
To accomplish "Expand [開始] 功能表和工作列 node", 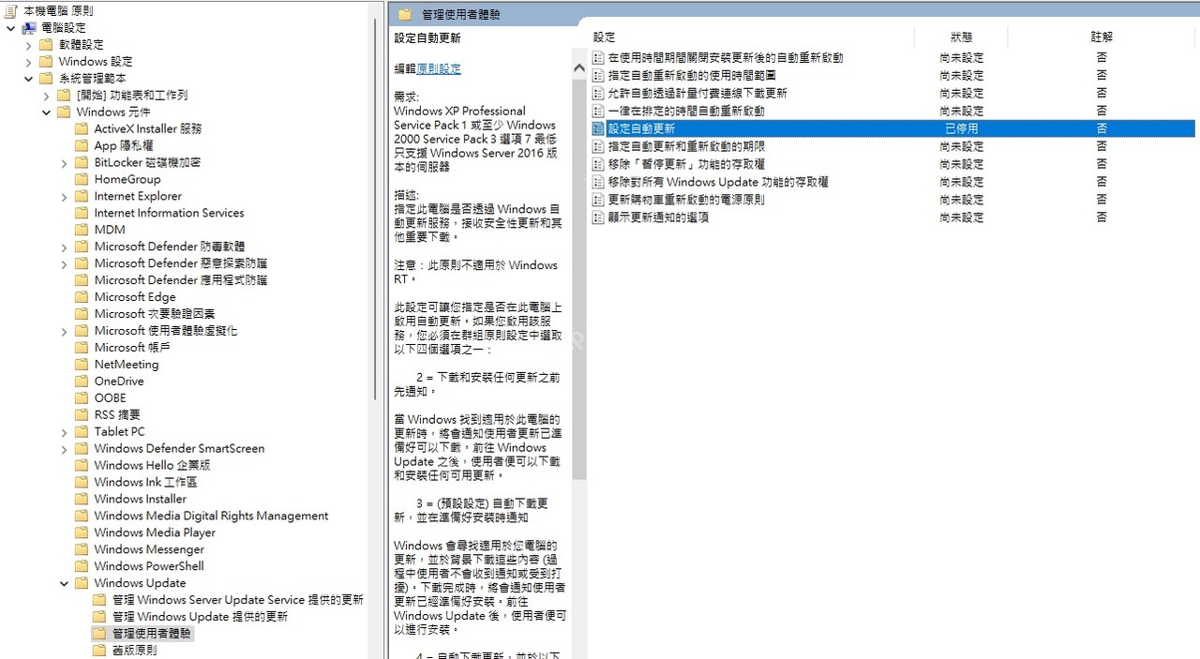I will coord(46,96).
